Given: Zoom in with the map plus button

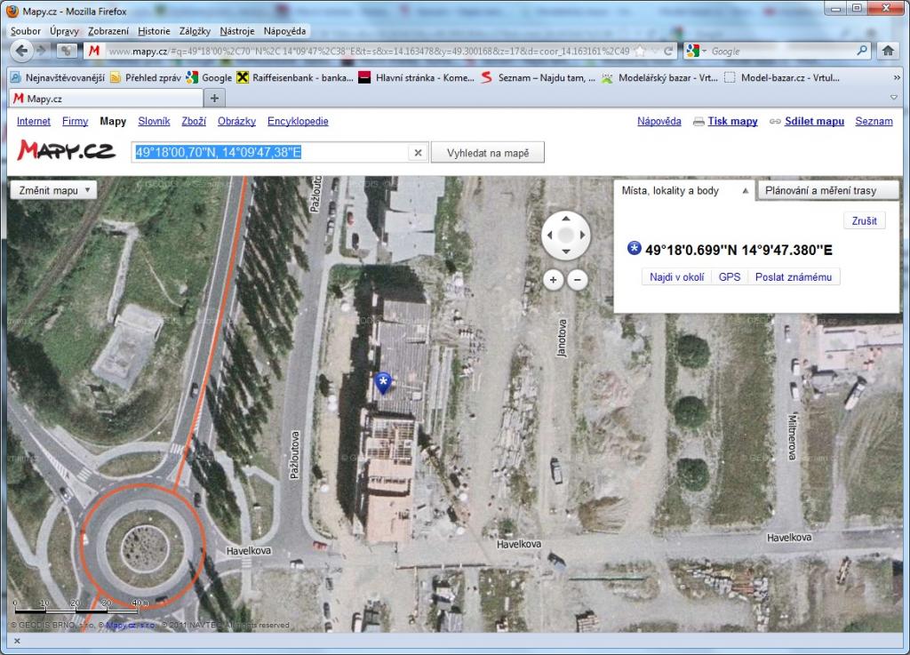Looking at the screenshot, I should coord(553,280).
